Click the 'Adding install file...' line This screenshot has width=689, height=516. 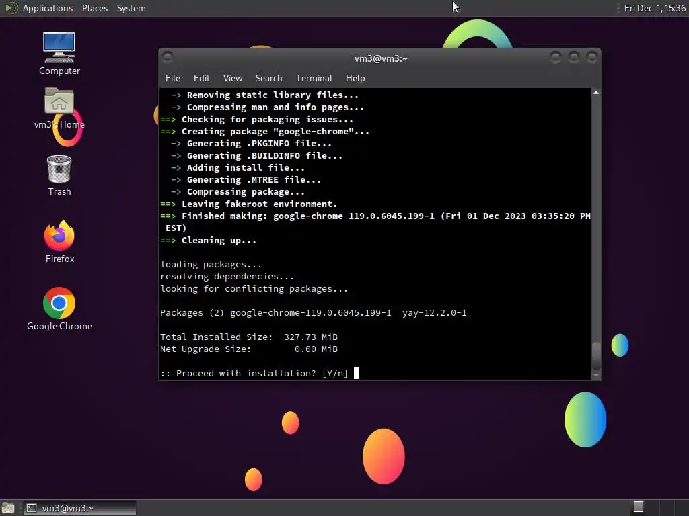pos(238,167)
